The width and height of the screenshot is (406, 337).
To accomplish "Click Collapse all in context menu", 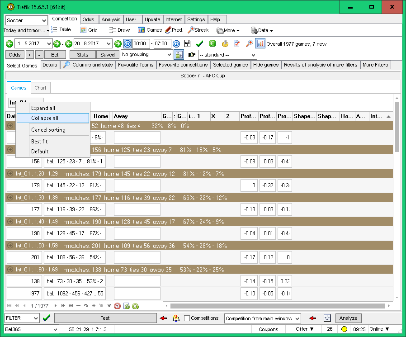I will click(45, 118).
